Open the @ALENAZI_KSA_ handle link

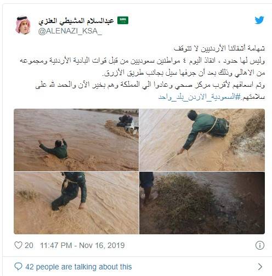(70, 31)
